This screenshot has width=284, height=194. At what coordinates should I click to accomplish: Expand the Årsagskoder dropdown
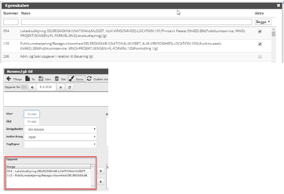click(x=60, y=129)
